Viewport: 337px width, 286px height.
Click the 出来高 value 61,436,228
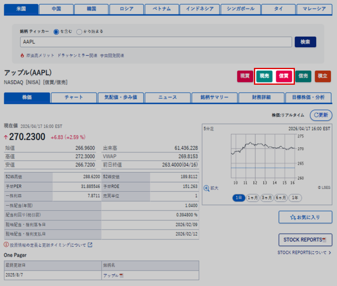tap(186, 148)
